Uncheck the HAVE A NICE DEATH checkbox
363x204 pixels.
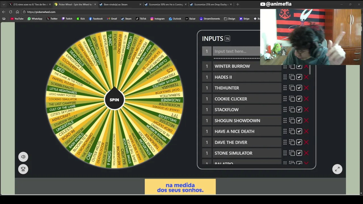(x=299, y=131)
